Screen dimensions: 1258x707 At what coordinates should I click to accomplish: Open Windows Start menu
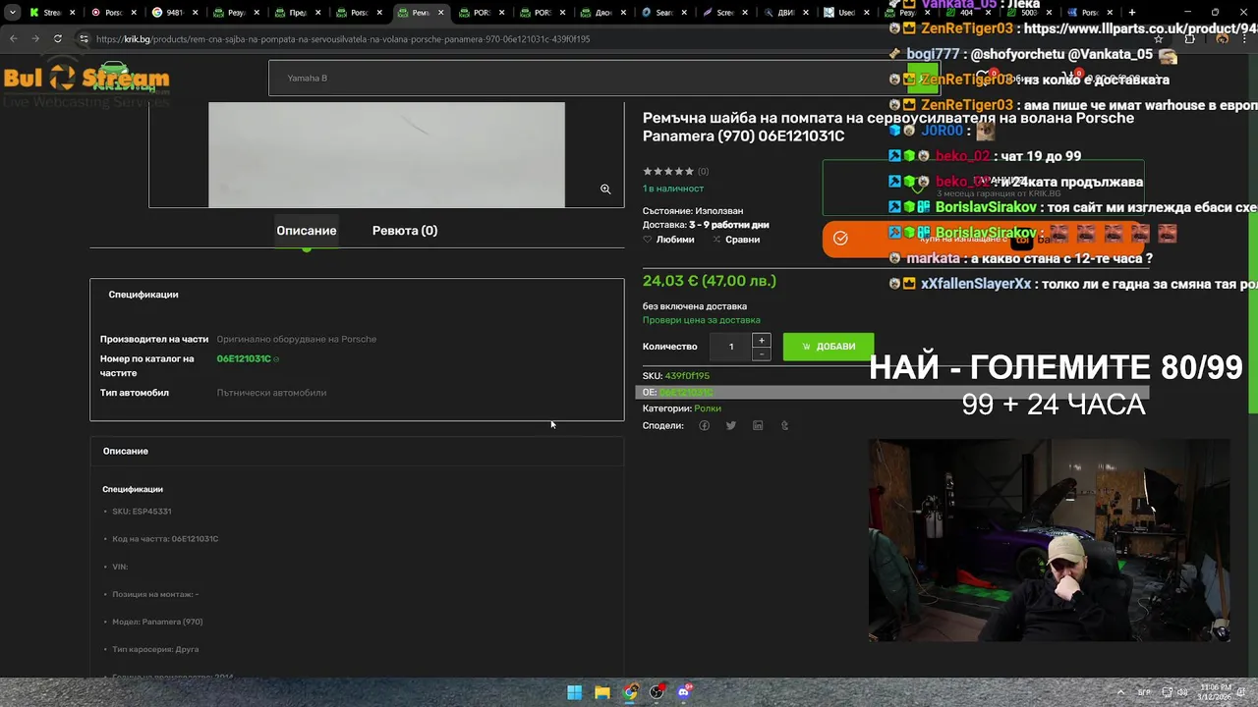[575, 692]
